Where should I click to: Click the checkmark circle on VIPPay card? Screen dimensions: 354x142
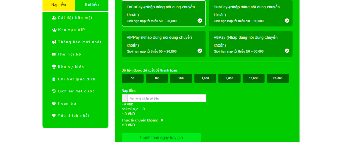200,51
